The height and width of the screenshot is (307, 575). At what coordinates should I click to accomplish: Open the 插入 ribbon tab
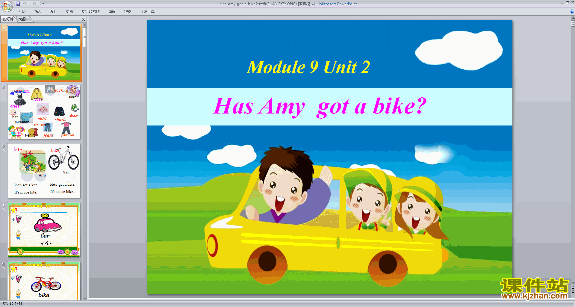[37, 12]
